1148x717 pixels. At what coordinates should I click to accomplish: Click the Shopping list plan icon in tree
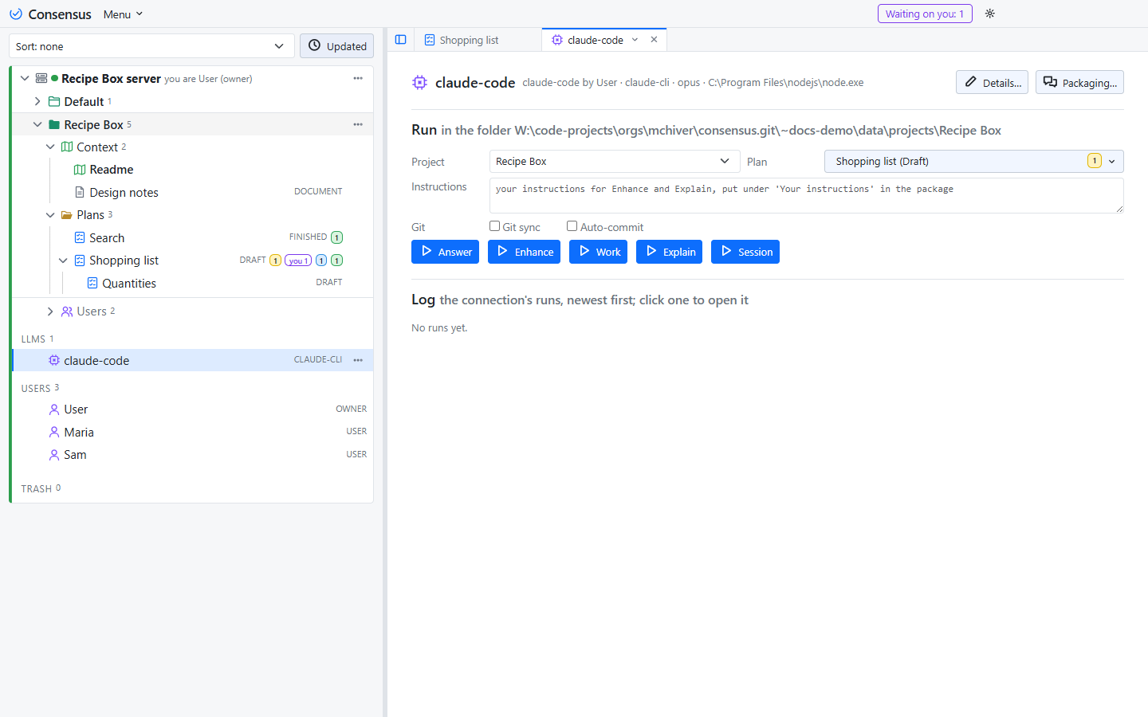point(80,261)
